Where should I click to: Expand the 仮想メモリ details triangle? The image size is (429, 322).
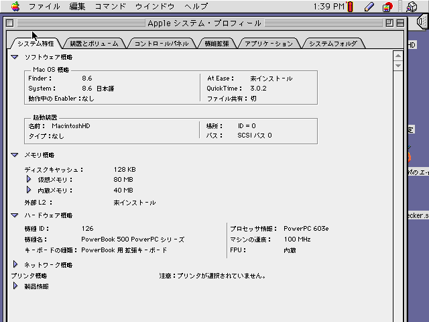(28, 179)
